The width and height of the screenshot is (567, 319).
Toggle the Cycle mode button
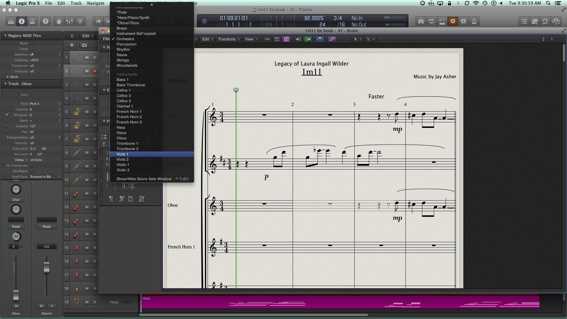pyautogui.click(x=431, y=21)
